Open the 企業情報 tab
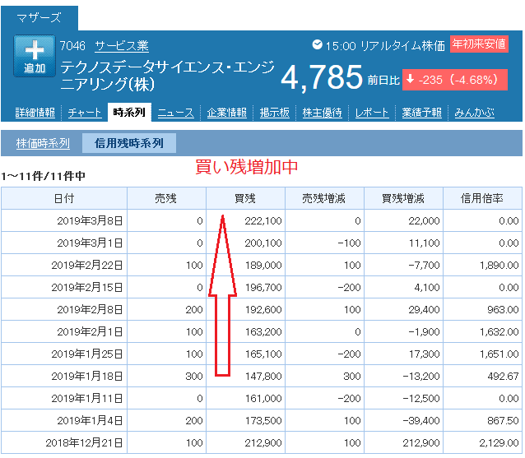This screenshot has height=458, width=525. coord(226,113)
